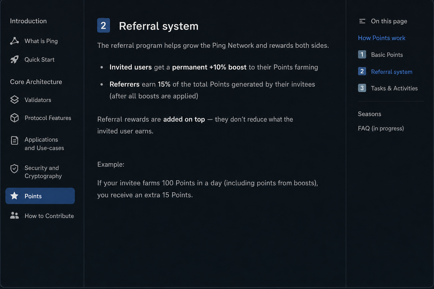Click the Referral system outline link
The image size is (434, 289).
coord(392,72)
